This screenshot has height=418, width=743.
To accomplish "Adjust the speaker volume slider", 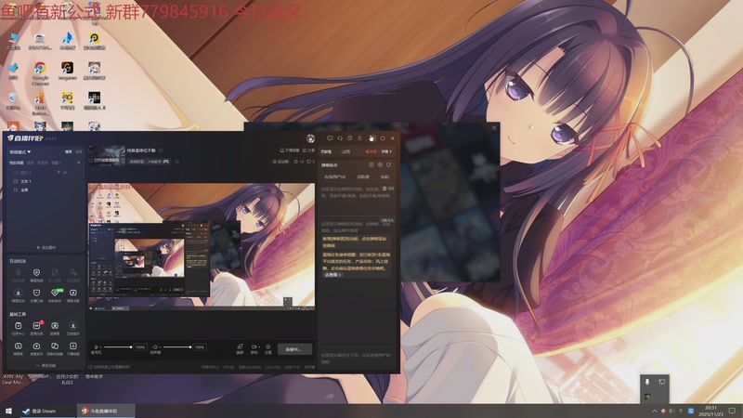I will [x=177, y=347].
